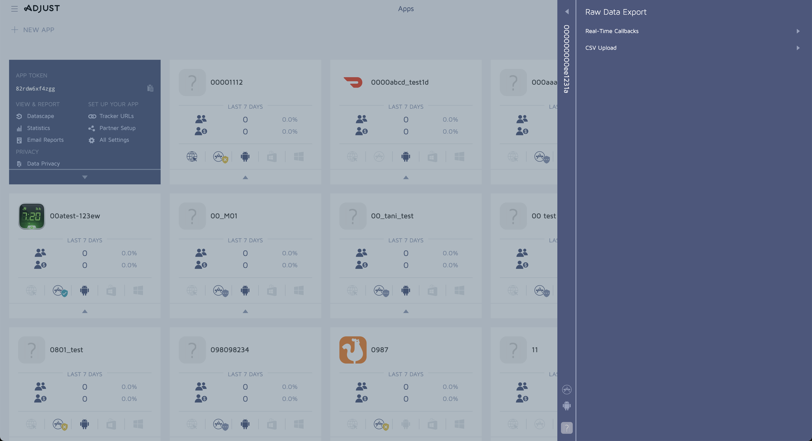The width and height of the screenshot is (812, 441).
Task: Create a NEW APP
Action: click(x=32, y=30)
